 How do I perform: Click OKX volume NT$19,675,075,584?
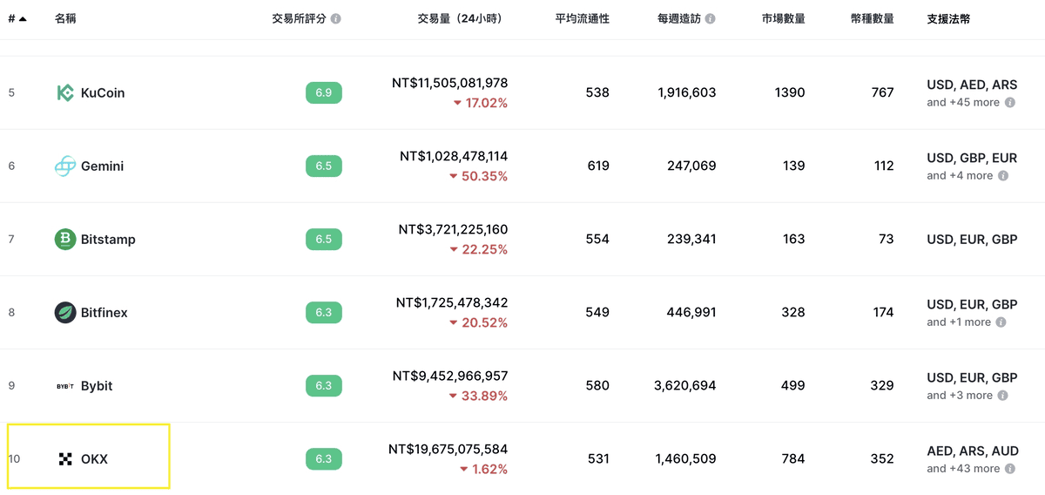tap(448, 449)
